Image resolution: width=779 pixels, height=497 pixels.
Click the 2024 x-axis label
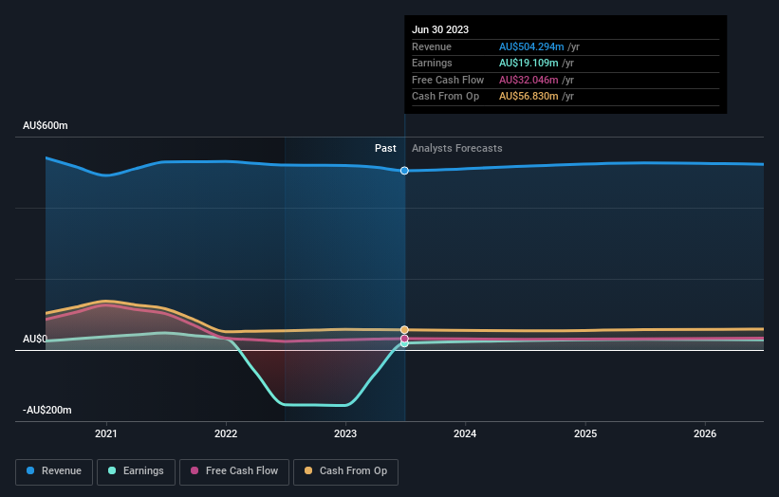[x=465, y=434]
